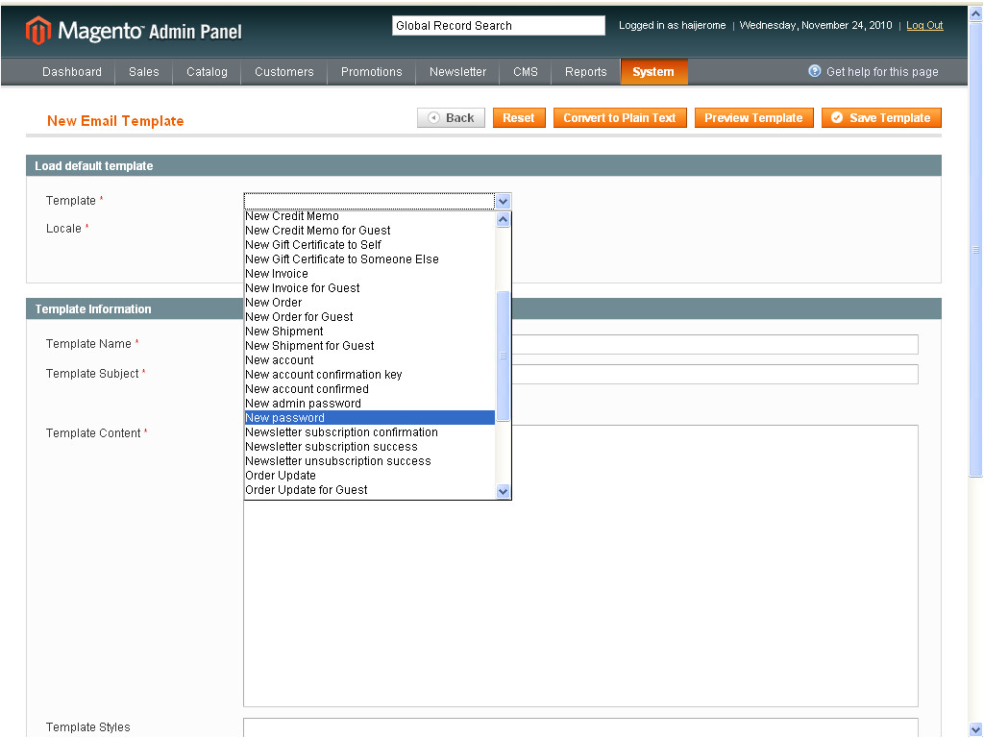Select 'Order Update for Guest' option
984x738 pixels.
pos(370,490)
